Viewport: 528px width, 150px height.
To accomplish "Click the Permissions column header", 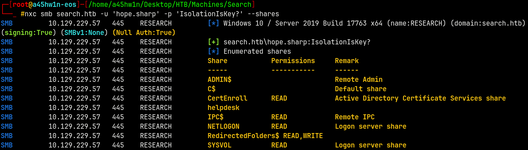I will coord(293,61).
